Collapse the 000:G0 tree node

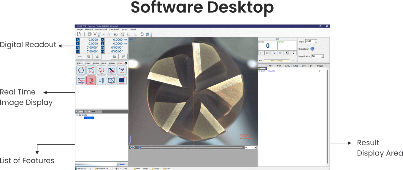[x=77, y=115]
